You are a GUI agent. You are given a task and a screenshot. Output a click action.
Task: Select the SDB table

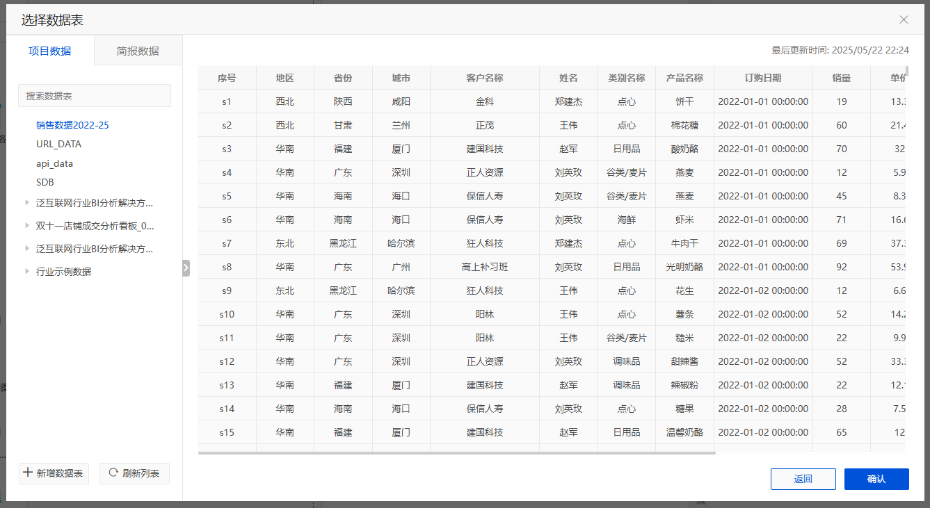click(x=45, y=182)
